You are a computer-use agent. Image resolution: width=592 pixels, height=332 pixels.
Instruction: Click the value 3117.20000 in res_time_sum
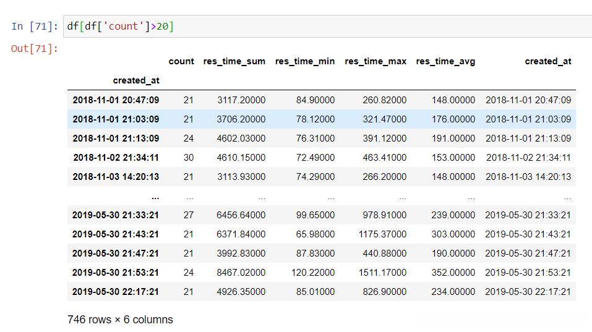241,100
